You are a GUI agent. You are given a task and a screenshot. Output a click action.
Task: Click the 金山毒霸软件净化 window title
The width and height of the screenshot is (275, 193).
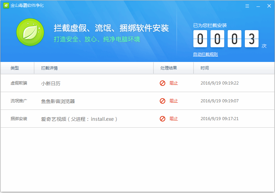[x=27, y=5]
